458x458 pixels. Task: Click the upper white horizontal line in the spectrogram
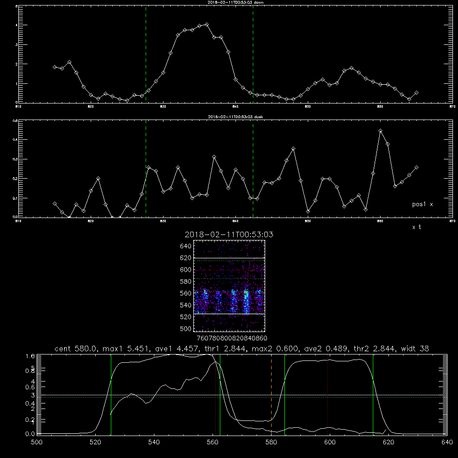pyautogui.click(x=229, y=258)
